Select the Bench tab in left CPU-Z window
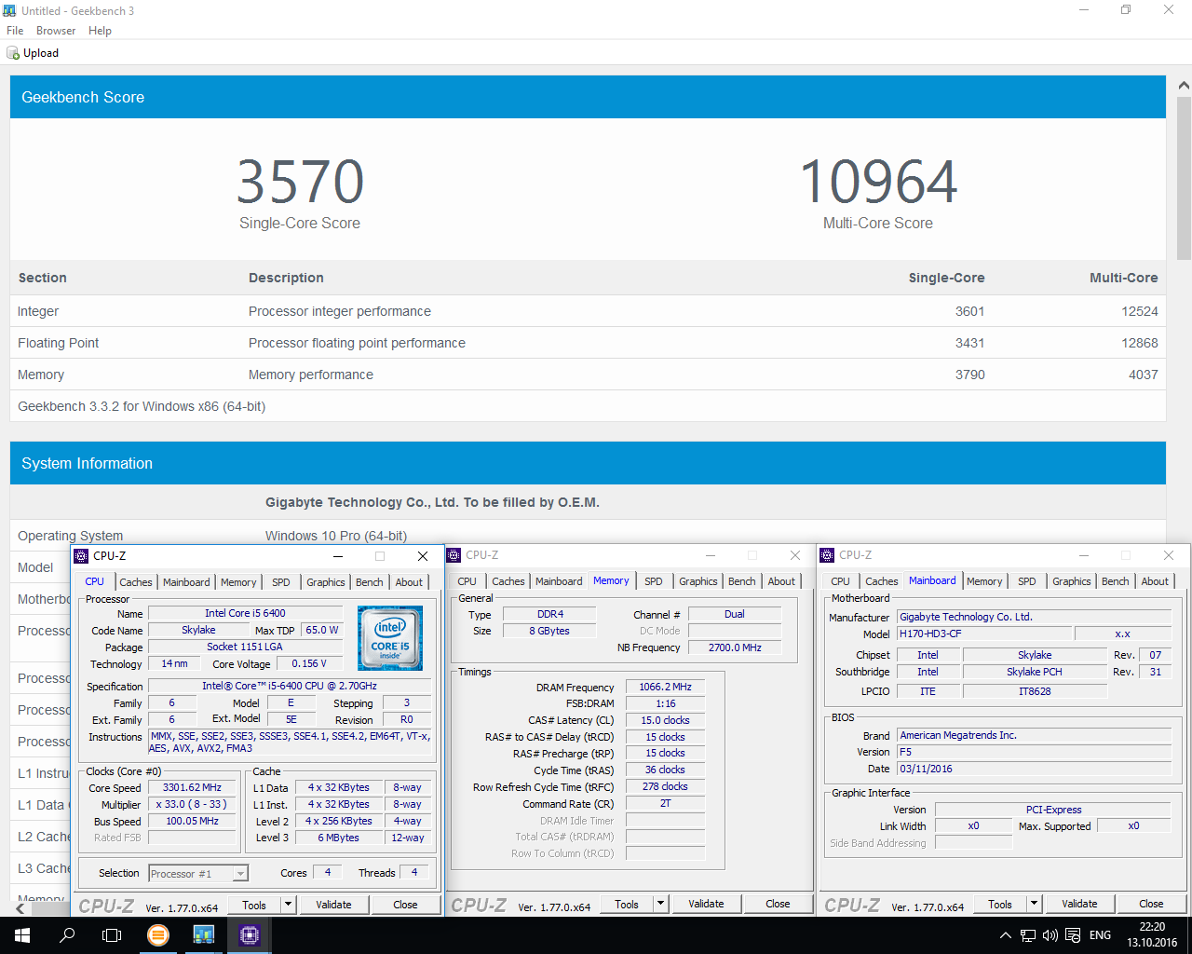The height and width of the screenshot is (954, 1192). click(x=370, y=582)
